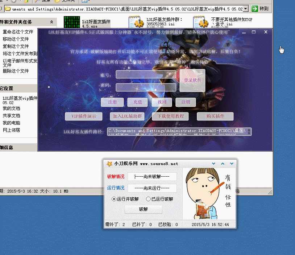Open lol好基友插件4.5.exe file icon
The image size is (295, 255).
72,22
